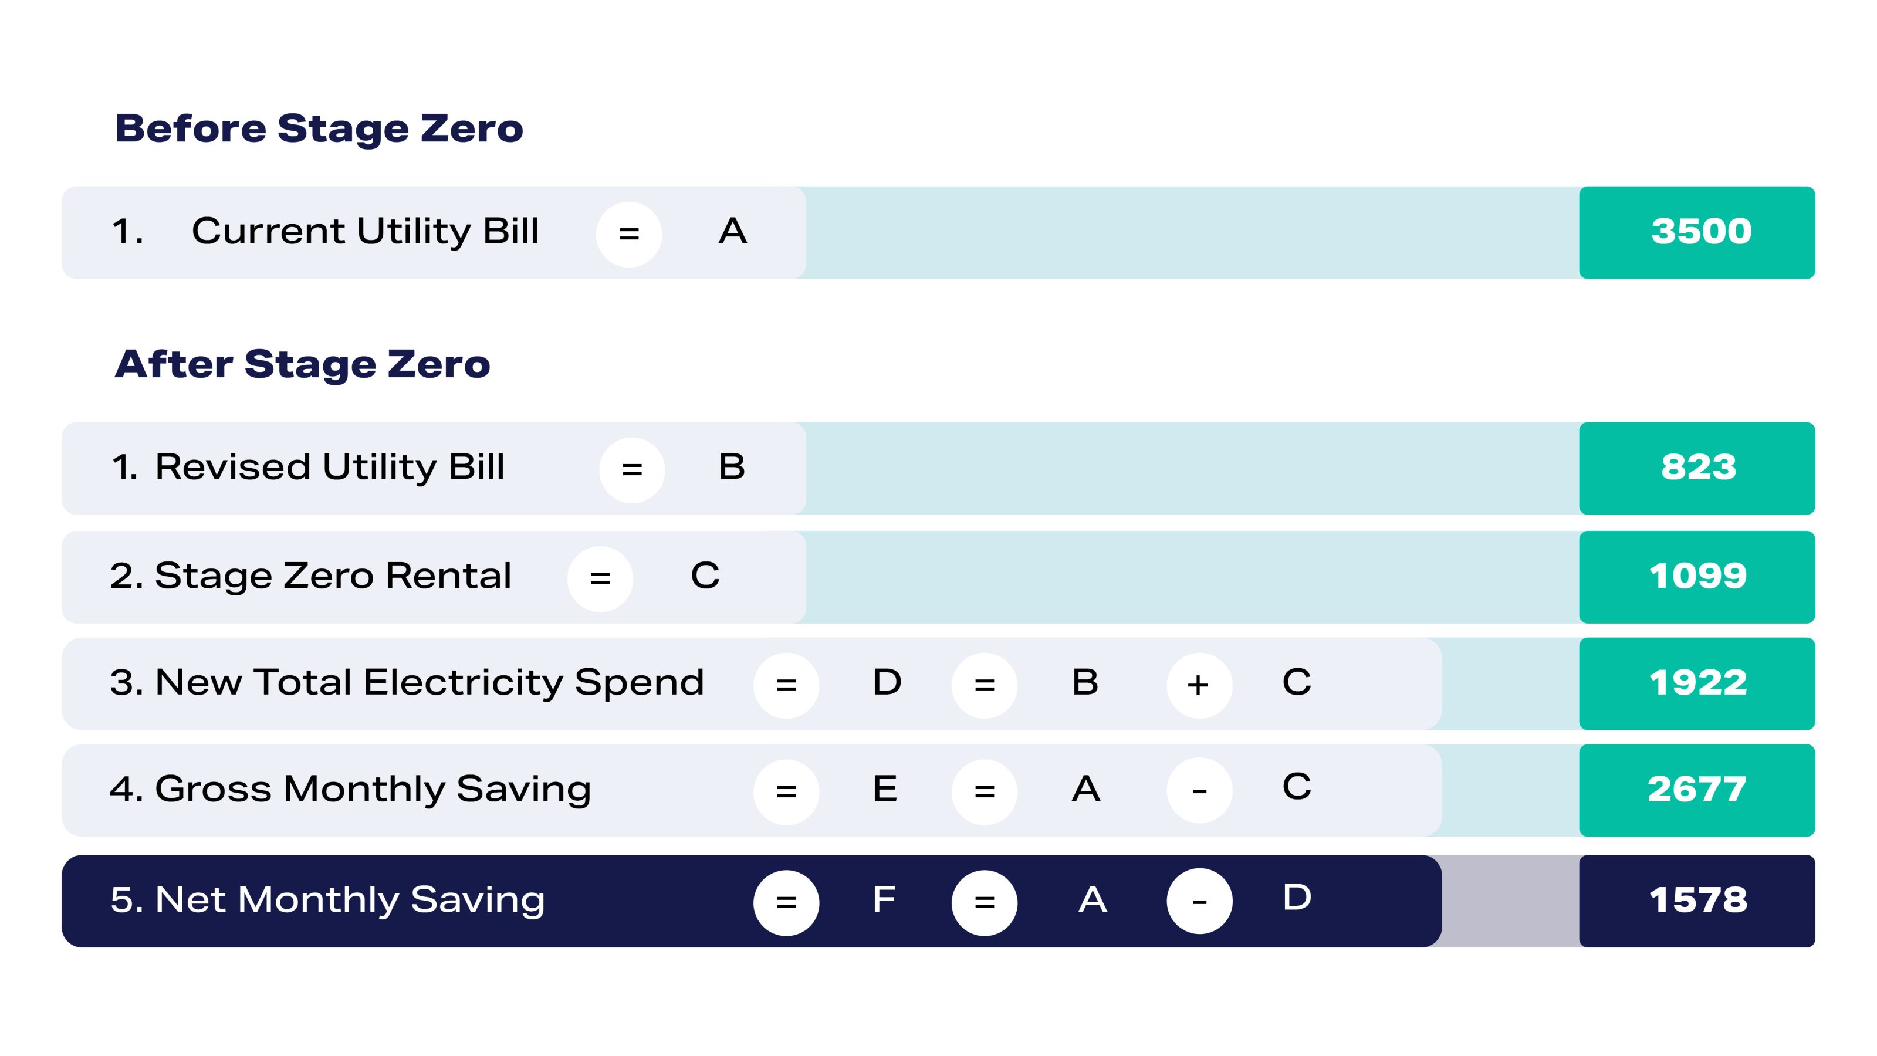Click the Current Utility Bill label
This screenshot has width=1877, height=1056.
pos(364,232)
